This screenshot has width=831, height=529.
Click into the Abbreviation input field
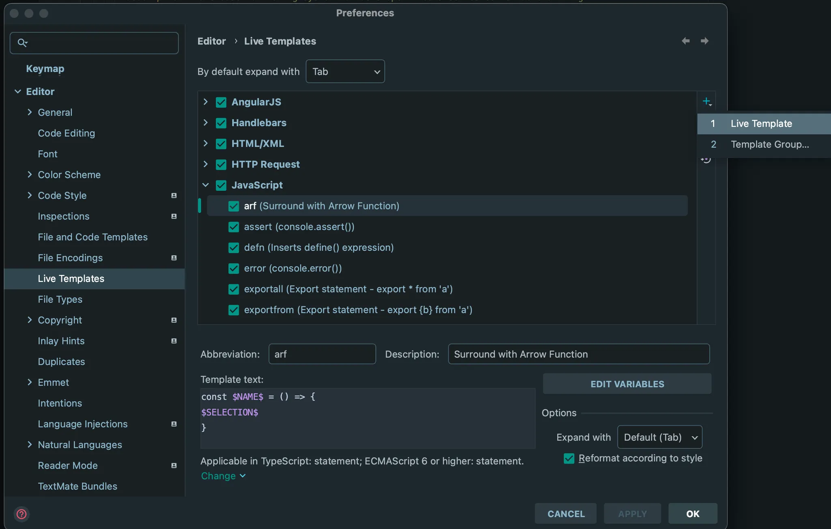[322, 354]
